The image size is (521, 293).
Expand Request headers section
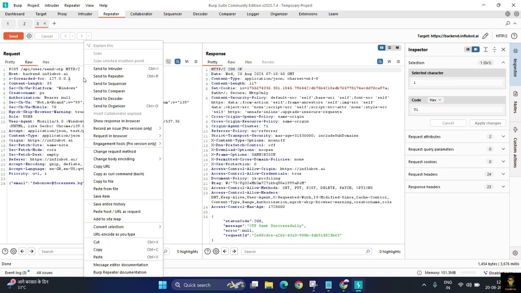[503, 174]
